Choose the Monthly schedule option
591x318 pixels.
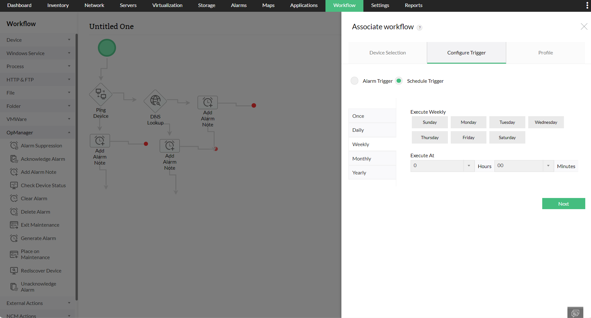372,159
